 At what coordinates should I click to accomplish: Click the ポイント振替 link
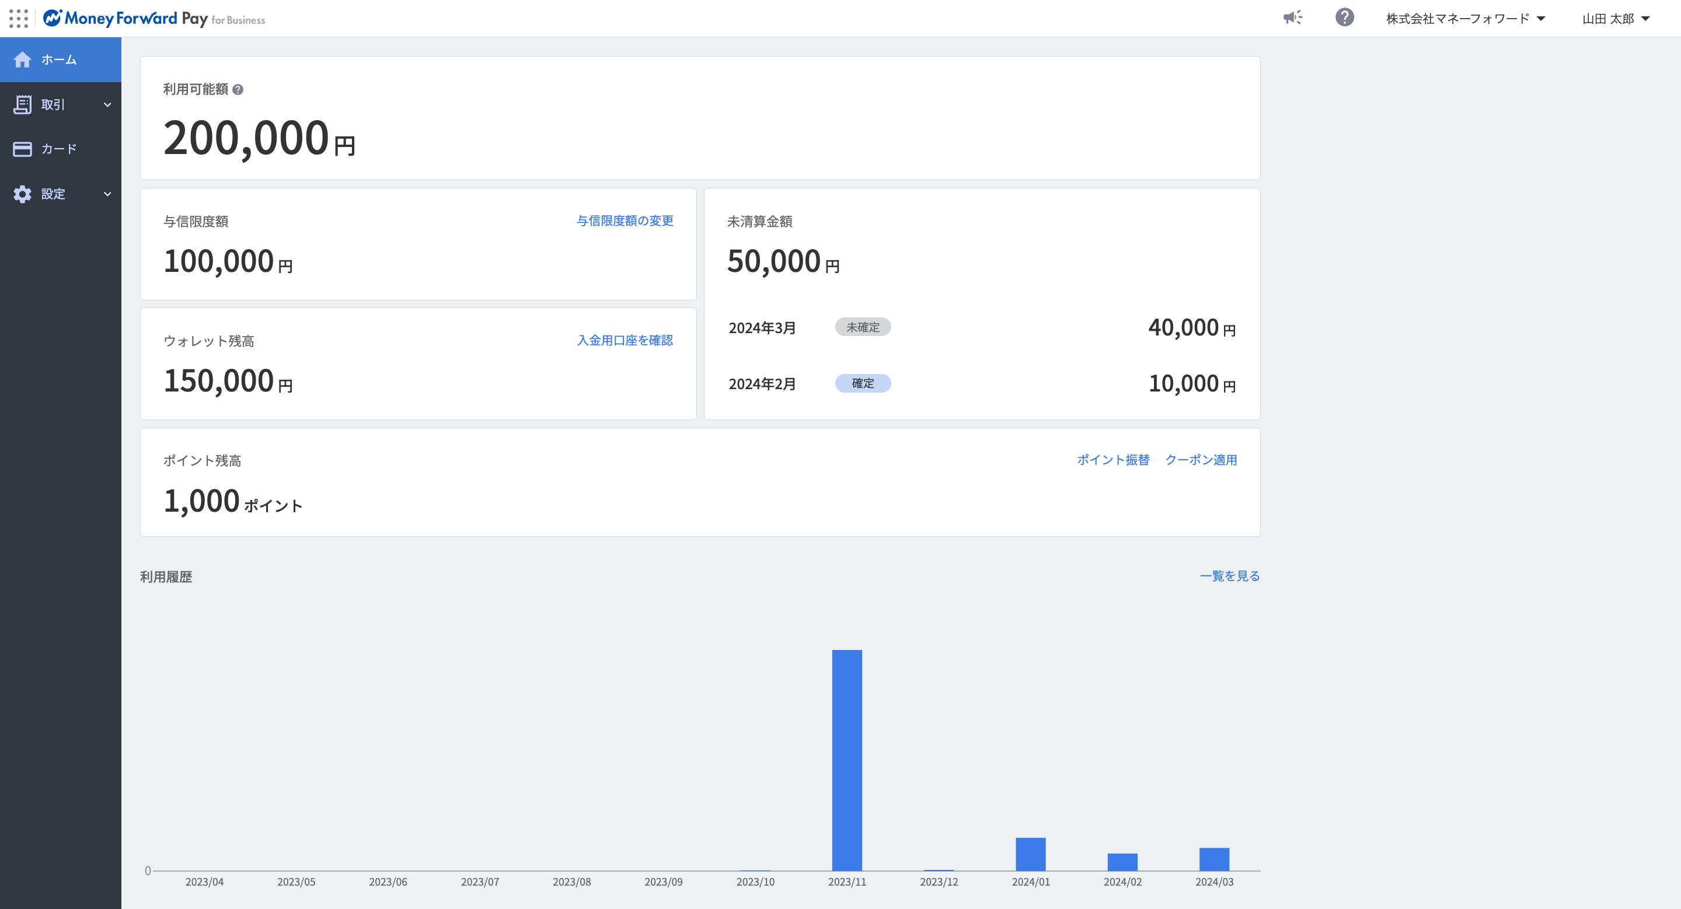click(x=1112, y=460)
